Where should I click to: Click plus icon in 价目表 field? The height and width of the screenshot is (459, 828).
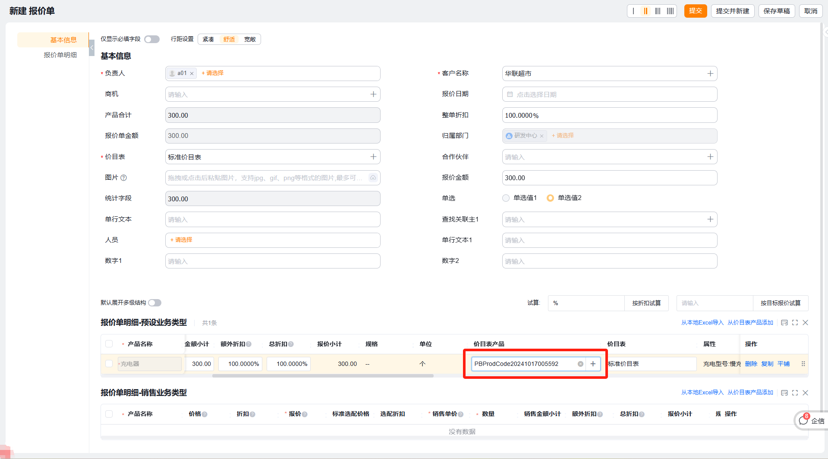tap(373, 157)
